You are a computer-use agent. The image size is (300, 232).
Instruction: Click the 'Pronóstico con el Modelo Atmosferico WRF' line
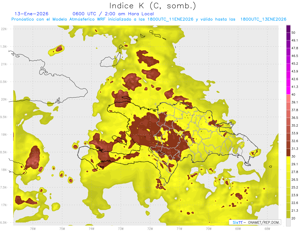pyautogui.click(x=149, y=19)
